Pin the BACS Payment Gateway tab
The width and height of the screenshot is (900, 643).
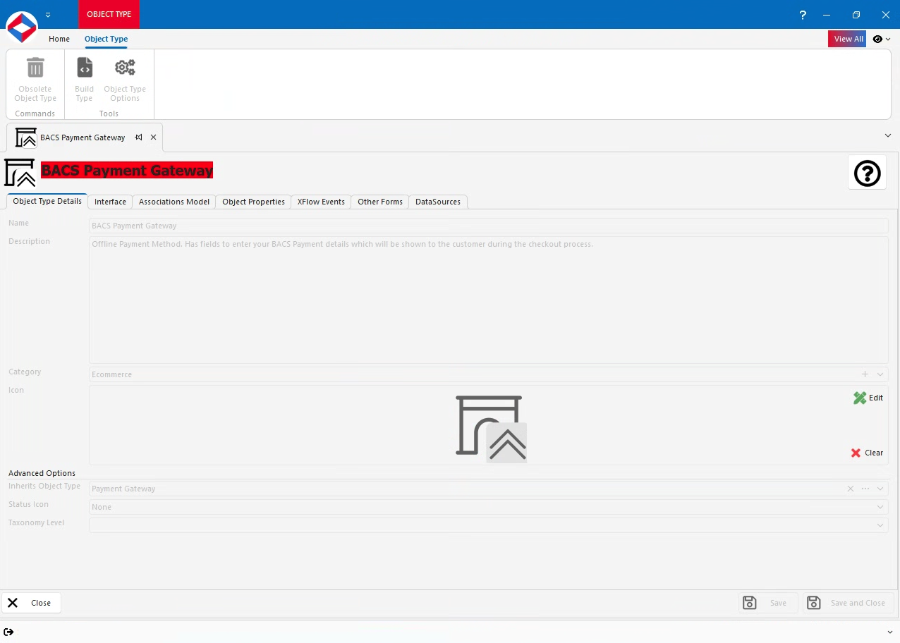coord(138,137)
